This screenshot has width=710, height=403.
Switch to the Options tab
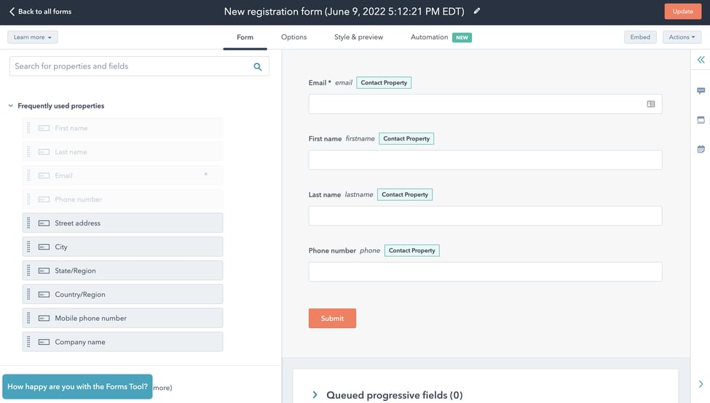click(294, 37)
